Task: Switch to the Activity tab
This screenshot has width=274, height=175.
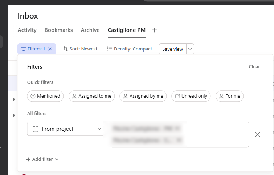Action: point(27,30)
